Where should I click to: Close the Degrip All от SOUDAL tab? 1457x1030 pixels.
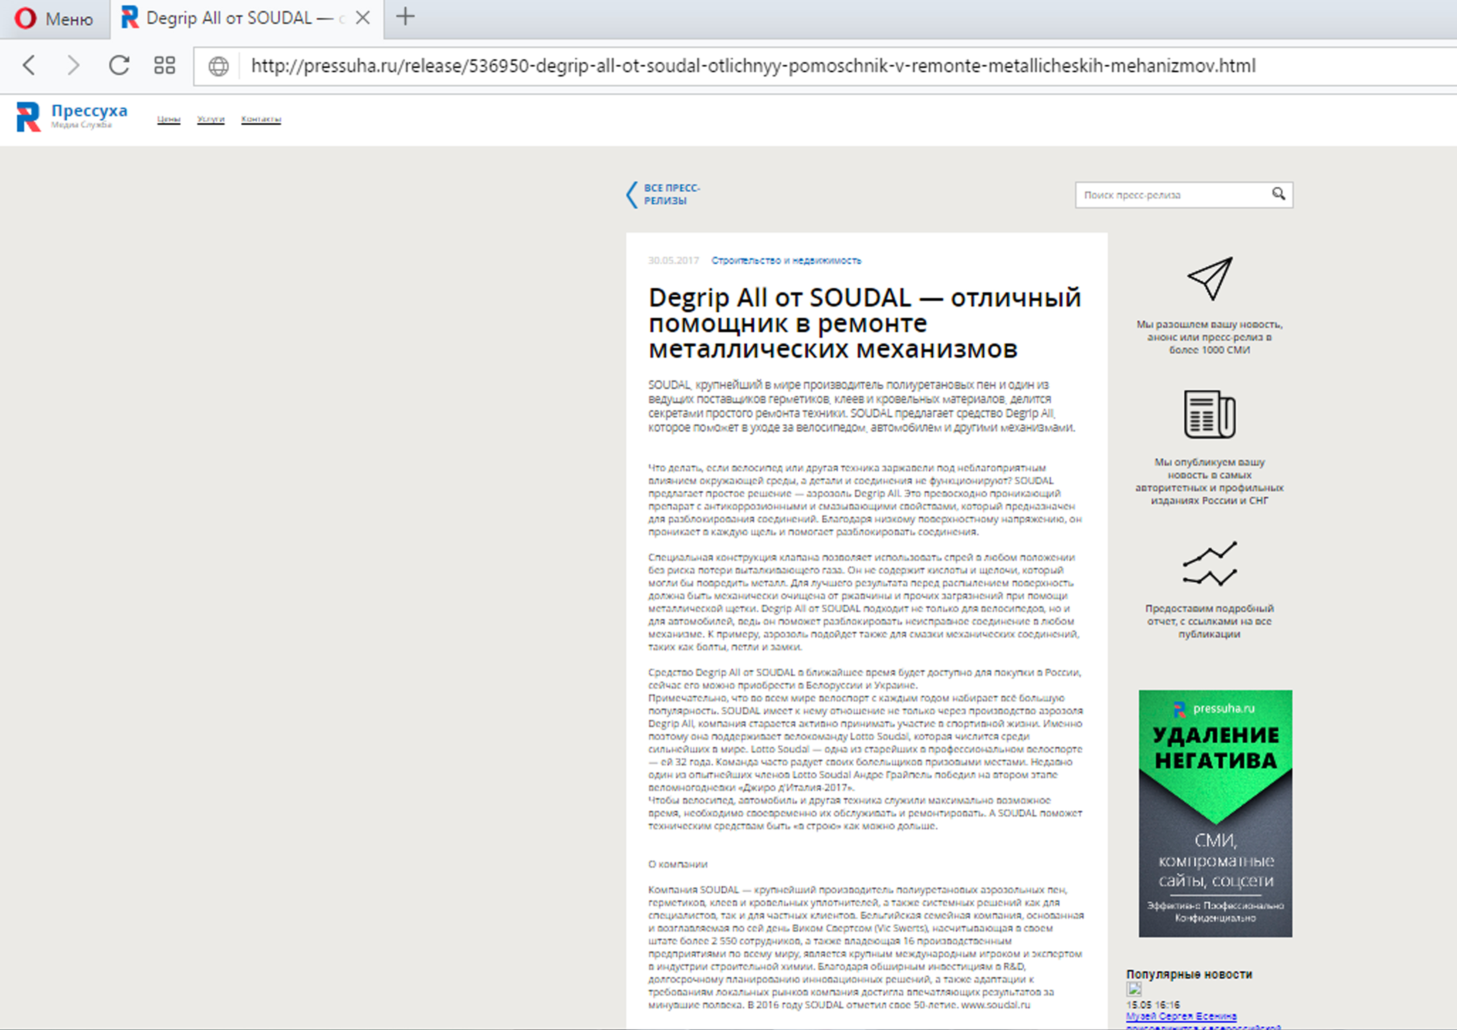click(x=363, y=18)
